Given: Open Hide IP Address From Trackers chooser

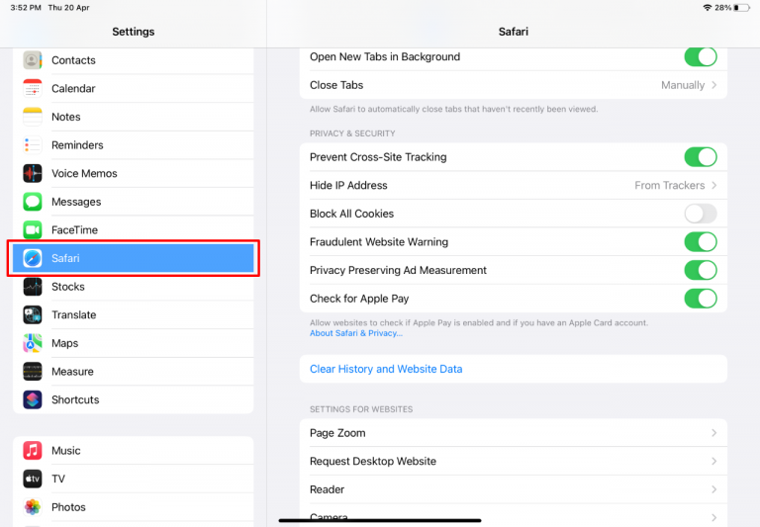Looking at the screenshot, I should [x=675, y=186].
